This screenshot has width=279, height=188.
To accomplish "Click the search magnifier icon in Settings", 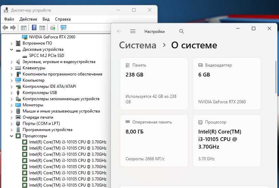I will 181,31.
